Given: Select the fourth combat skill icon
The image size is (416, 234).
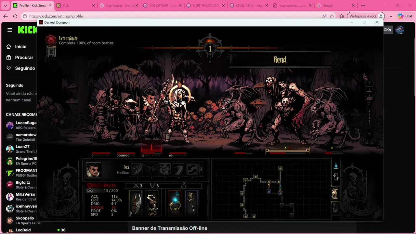Looking at the screenshot, I should pos(178,169).
